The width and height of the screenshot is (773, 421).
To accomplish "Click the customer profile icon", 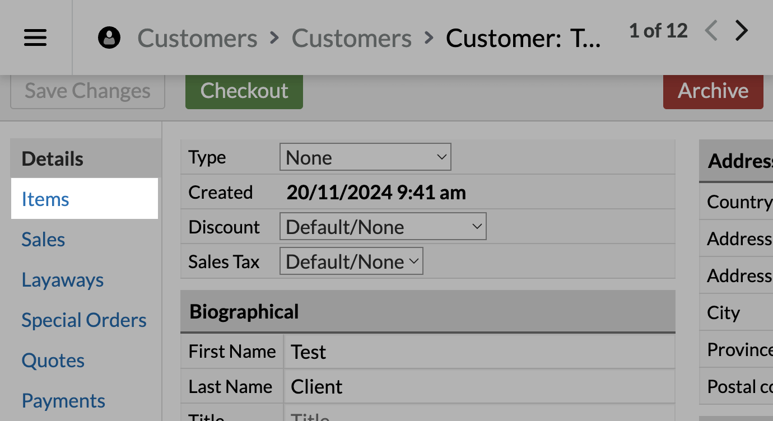I will pyautogui.click(x=109, y=38).
